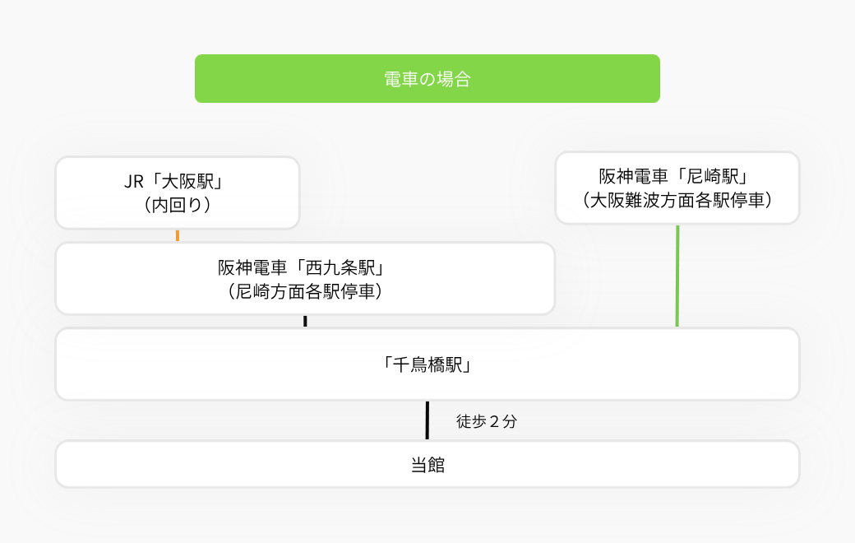Click 各駅停車 text under 尼崎駅
Screen dimensions: 855x543
coord(729,200)
